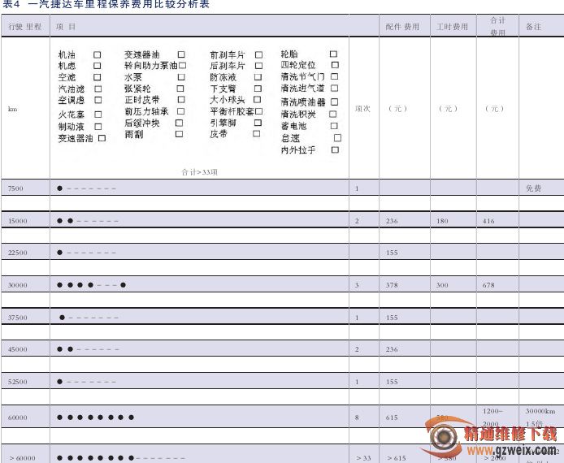Tick the 后缓冲块 checkbox
The image size is (564, 463).
pyautogui.click(x=179, y=123)
